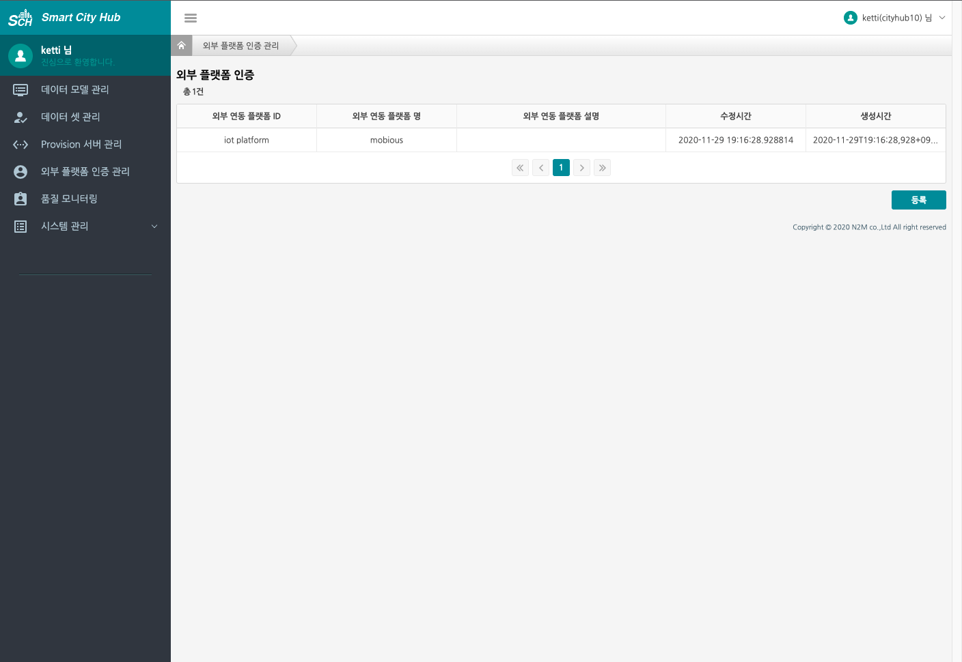The width and height of the screenshot is (962, 662).
Task: Toggle the hamburger sidebar menu
Action: (x=191, y=18)
